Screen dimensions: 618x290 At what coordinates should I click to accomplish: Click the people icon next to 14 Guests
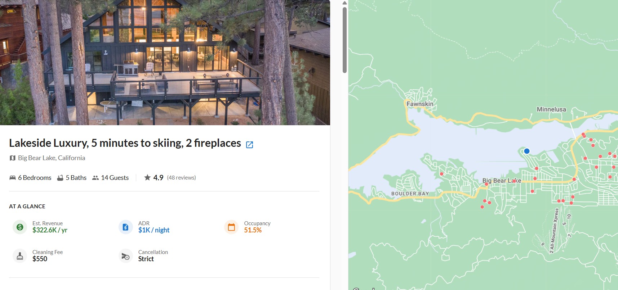point(95,178)
